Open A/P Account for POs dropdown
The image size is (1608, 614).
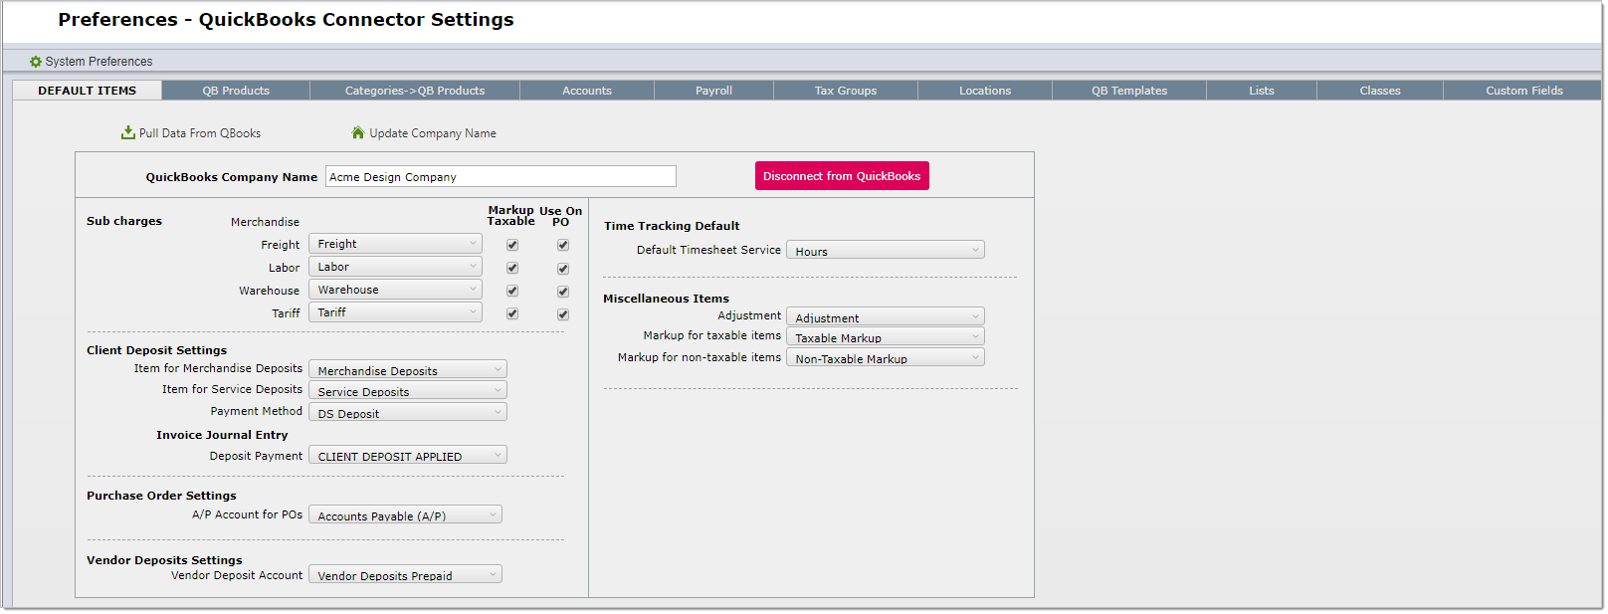tap(405, 514)
